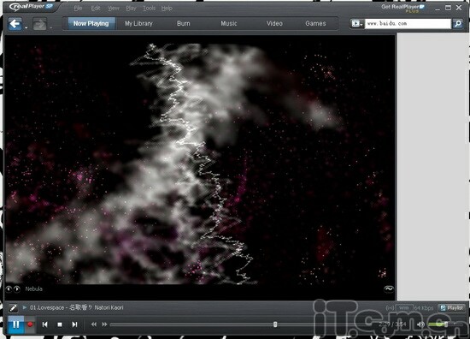Open the Edit menu

(x=96, y=9)
